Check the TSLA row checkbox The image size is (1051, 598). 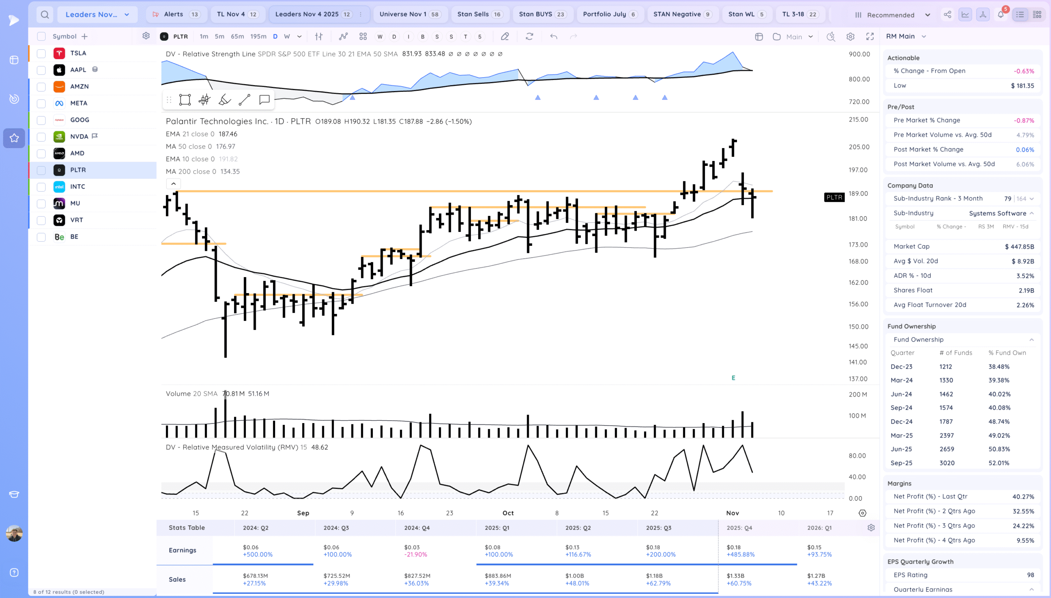pos(41,53)
